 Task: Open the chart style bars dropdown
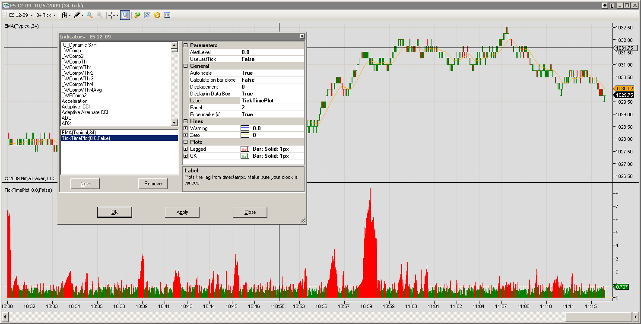[66, 15]
